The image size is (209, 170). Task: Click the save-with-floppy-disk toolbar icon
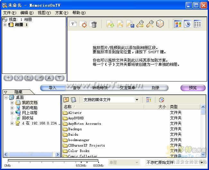130,24
